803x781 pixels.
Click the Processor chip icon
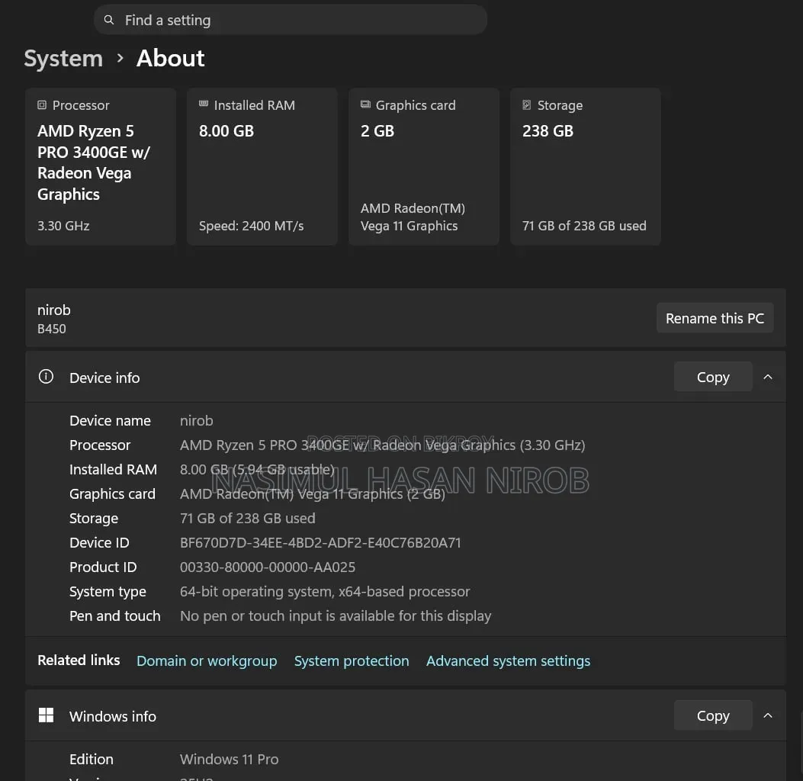coord(42,105)
